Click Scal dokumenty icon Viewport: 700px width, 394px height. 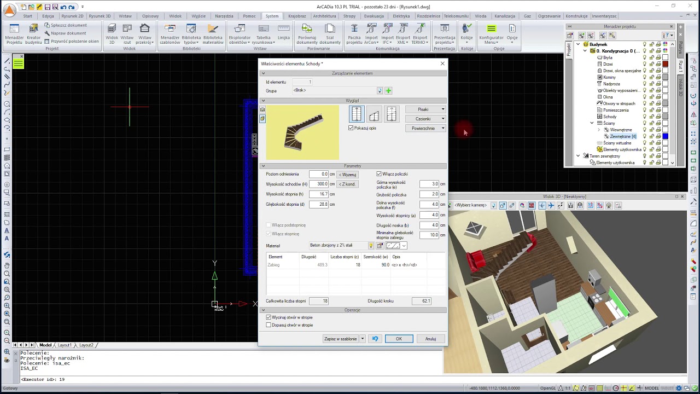pos(330,34)
